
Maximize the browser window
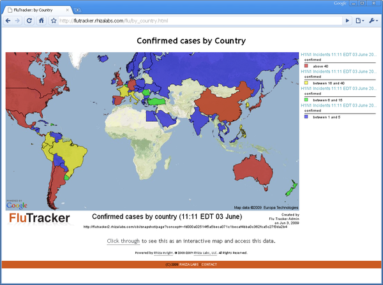(362, 3)
